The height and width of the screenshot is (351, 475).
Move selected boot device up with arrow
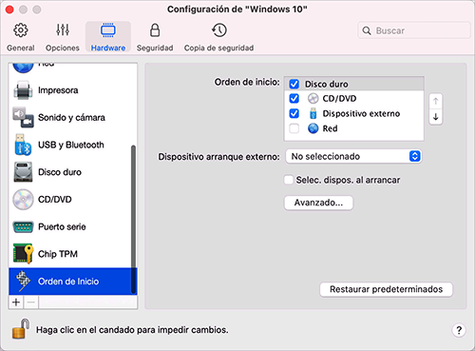coord(436,102)
